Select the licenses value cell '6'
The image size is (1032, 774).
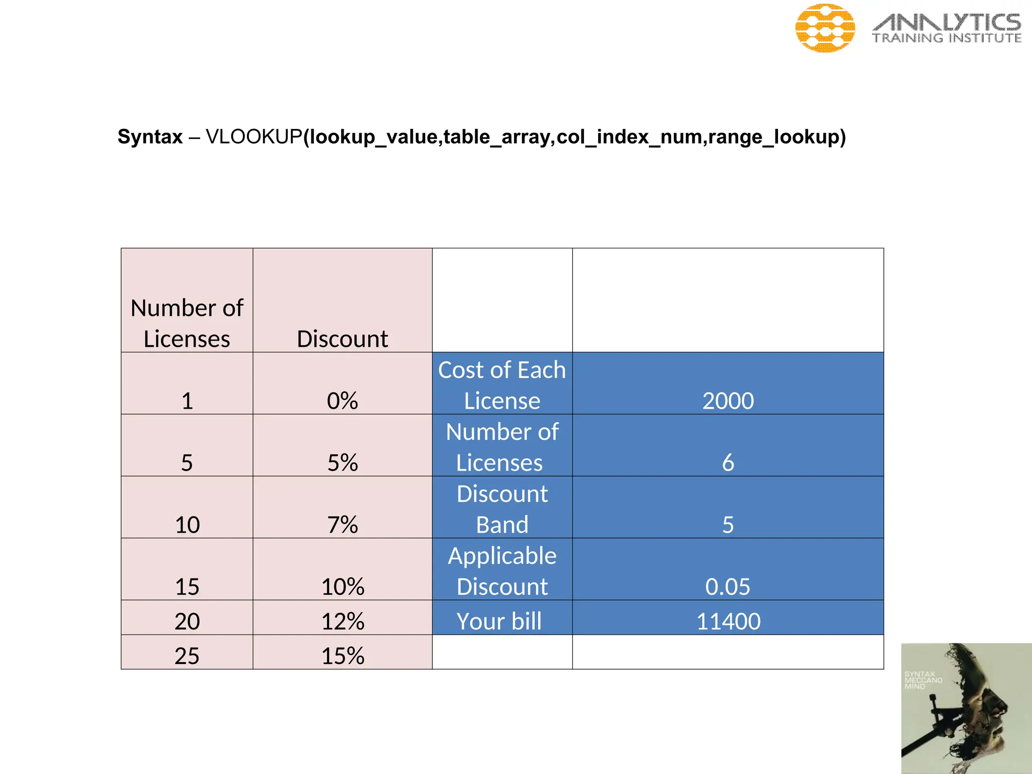[728, 445]
